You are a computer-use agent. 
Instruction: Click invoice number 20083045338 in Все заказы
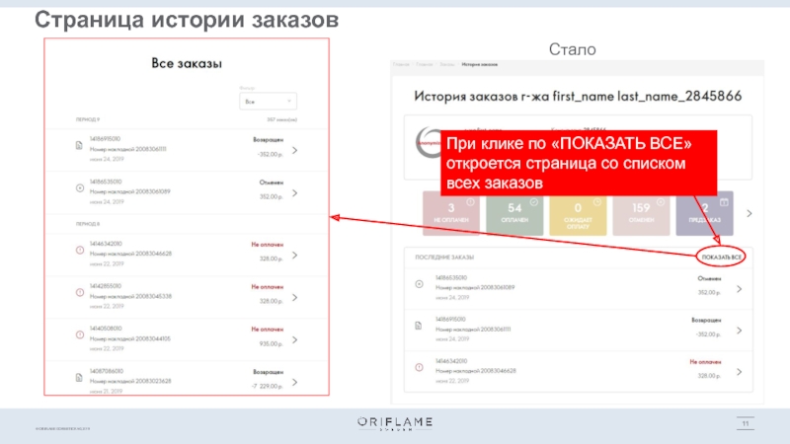coord(154,296)
